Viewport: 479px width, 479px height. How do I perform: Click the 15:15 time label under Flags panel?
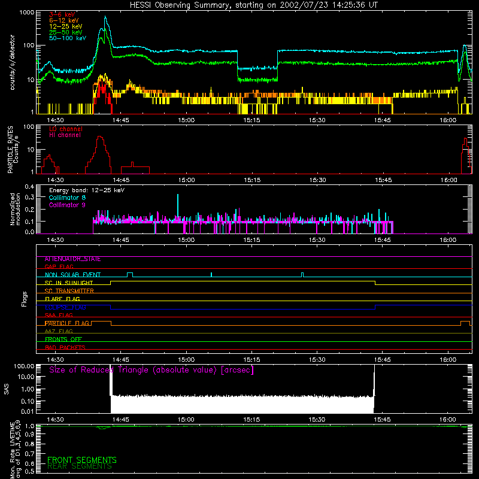[251, 360]
